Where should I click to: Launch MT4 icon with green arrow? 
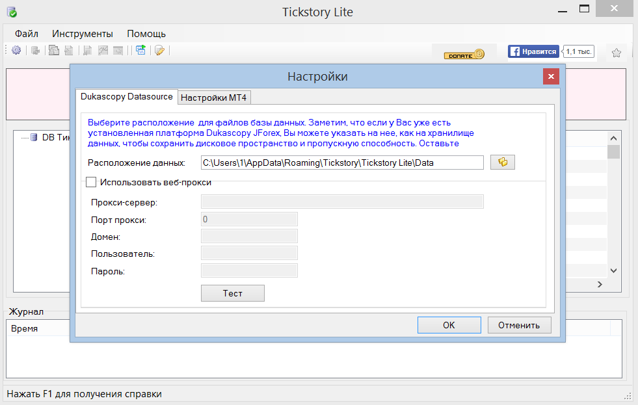(x=140, y=50)
